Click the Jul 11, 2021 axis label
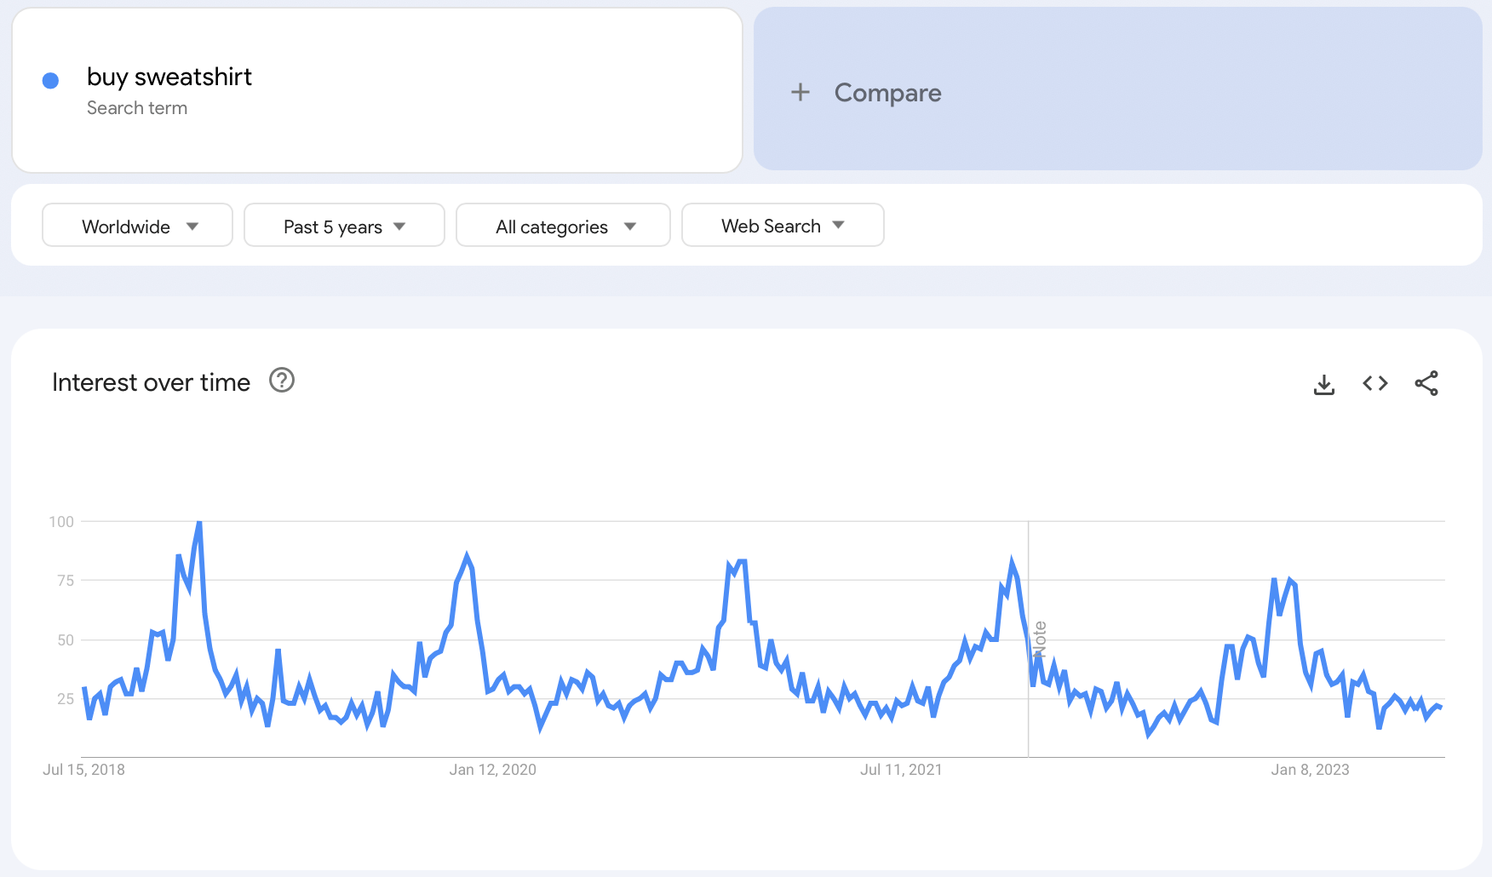Image resolution: width=1492 pixels, height=877 pixels. [901, 770]
